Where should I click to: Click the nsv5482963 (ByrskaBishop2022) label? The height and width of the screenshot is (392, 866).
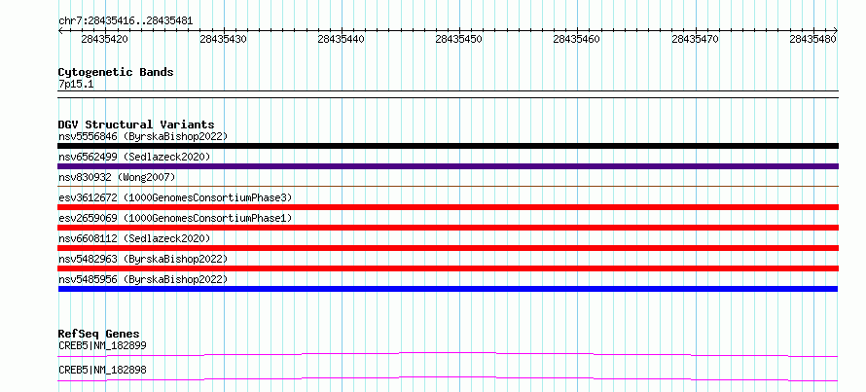143,259
